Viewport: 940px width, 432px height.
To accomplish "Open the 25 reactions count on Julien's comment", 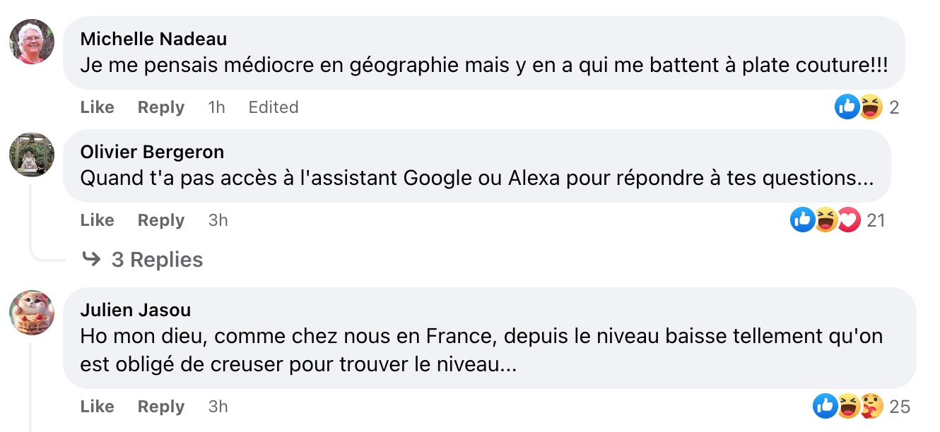I will [900, 407].
